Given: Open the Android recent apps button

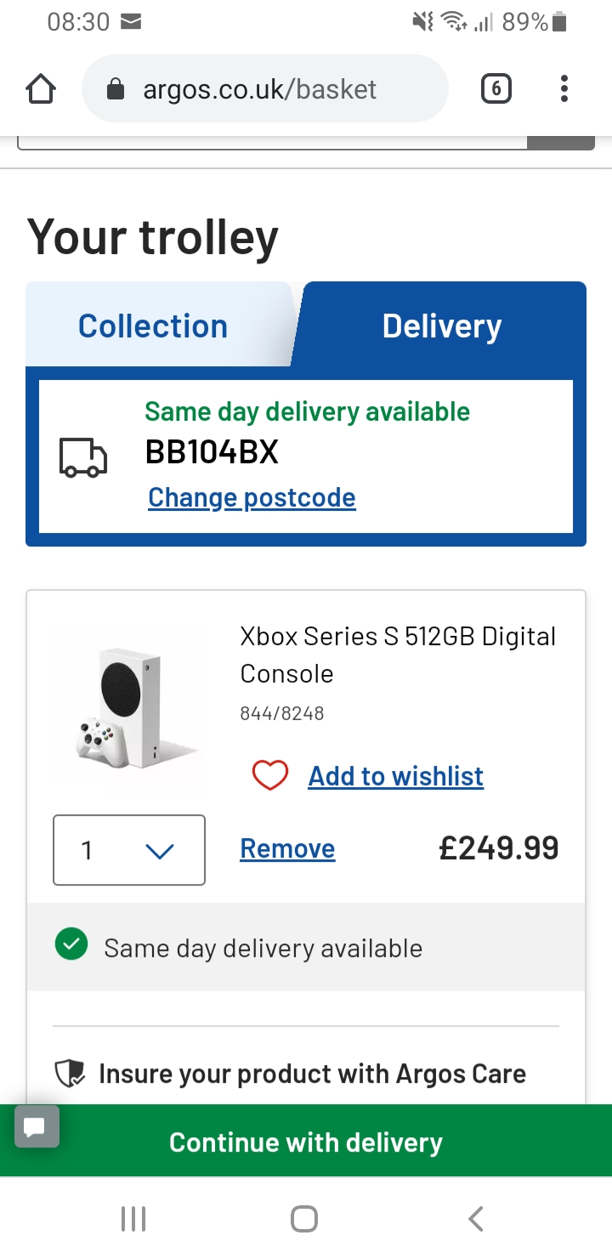Looking at the screenshot, I should pos(133,1219).
